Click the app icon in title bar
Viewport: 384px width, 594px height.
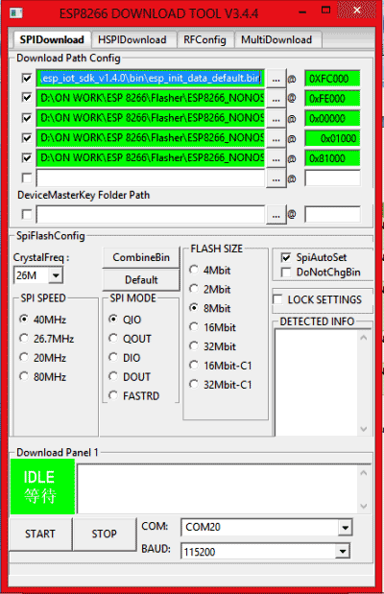15,13
